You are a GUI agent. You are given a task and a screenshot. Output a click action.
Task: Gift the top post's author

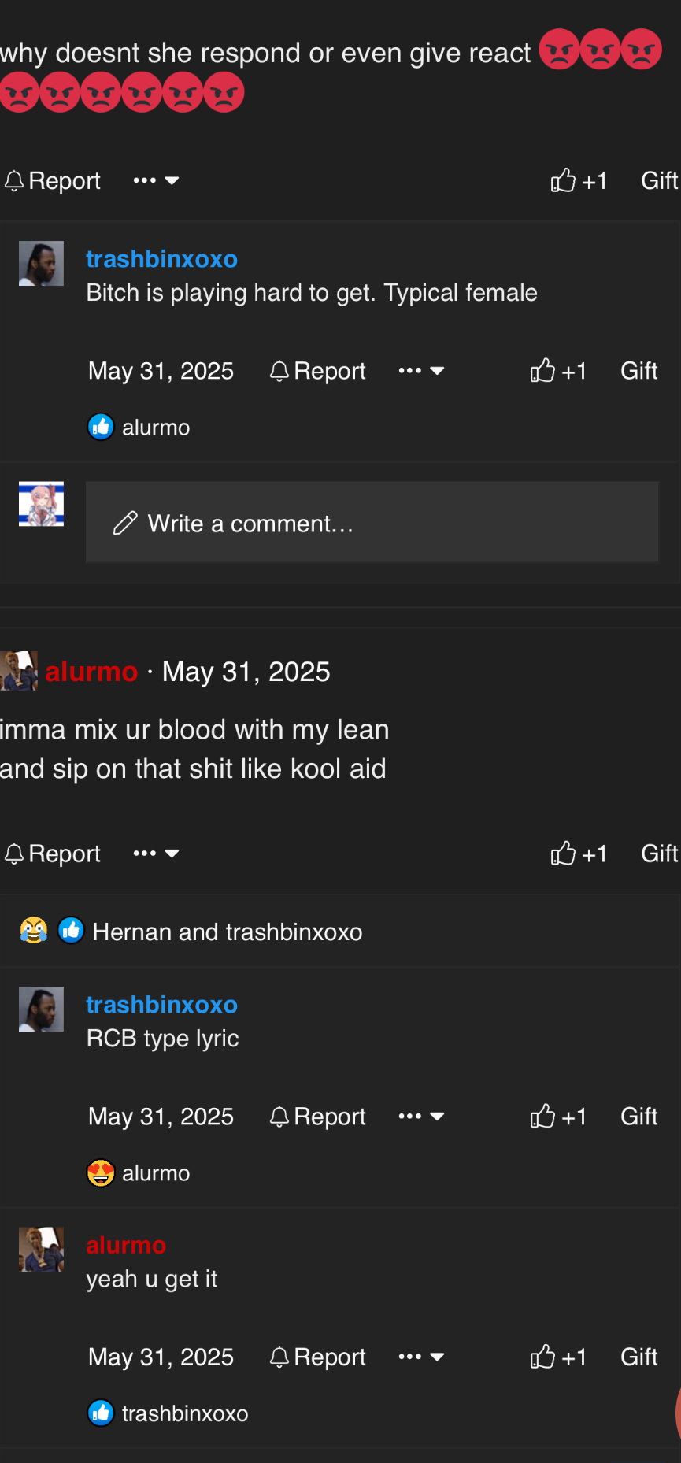[x=659, y=181]
